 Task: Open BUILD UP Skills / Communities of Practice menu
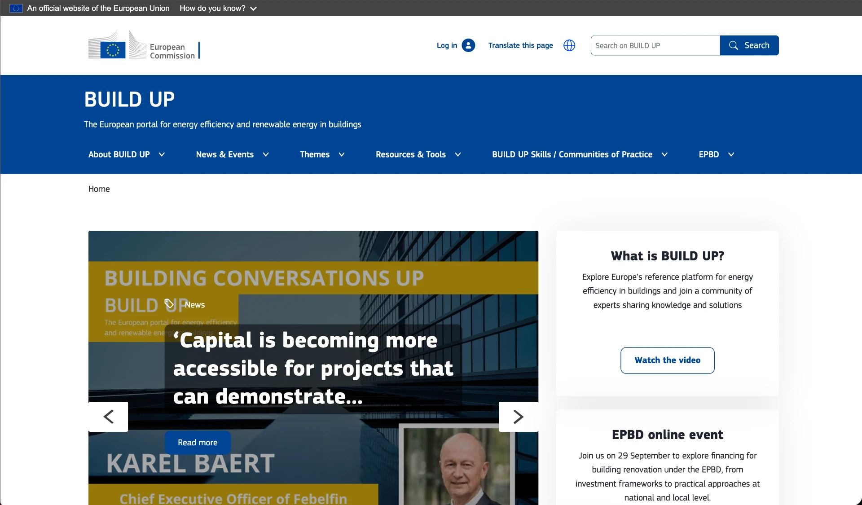pyautogui.click(x=572, y=154)
